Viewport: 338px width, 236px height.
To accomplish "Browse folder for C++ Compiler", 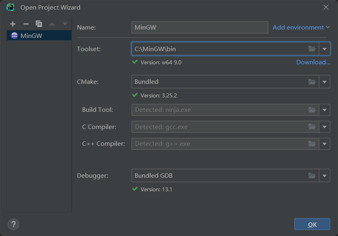I will [312, 144].
